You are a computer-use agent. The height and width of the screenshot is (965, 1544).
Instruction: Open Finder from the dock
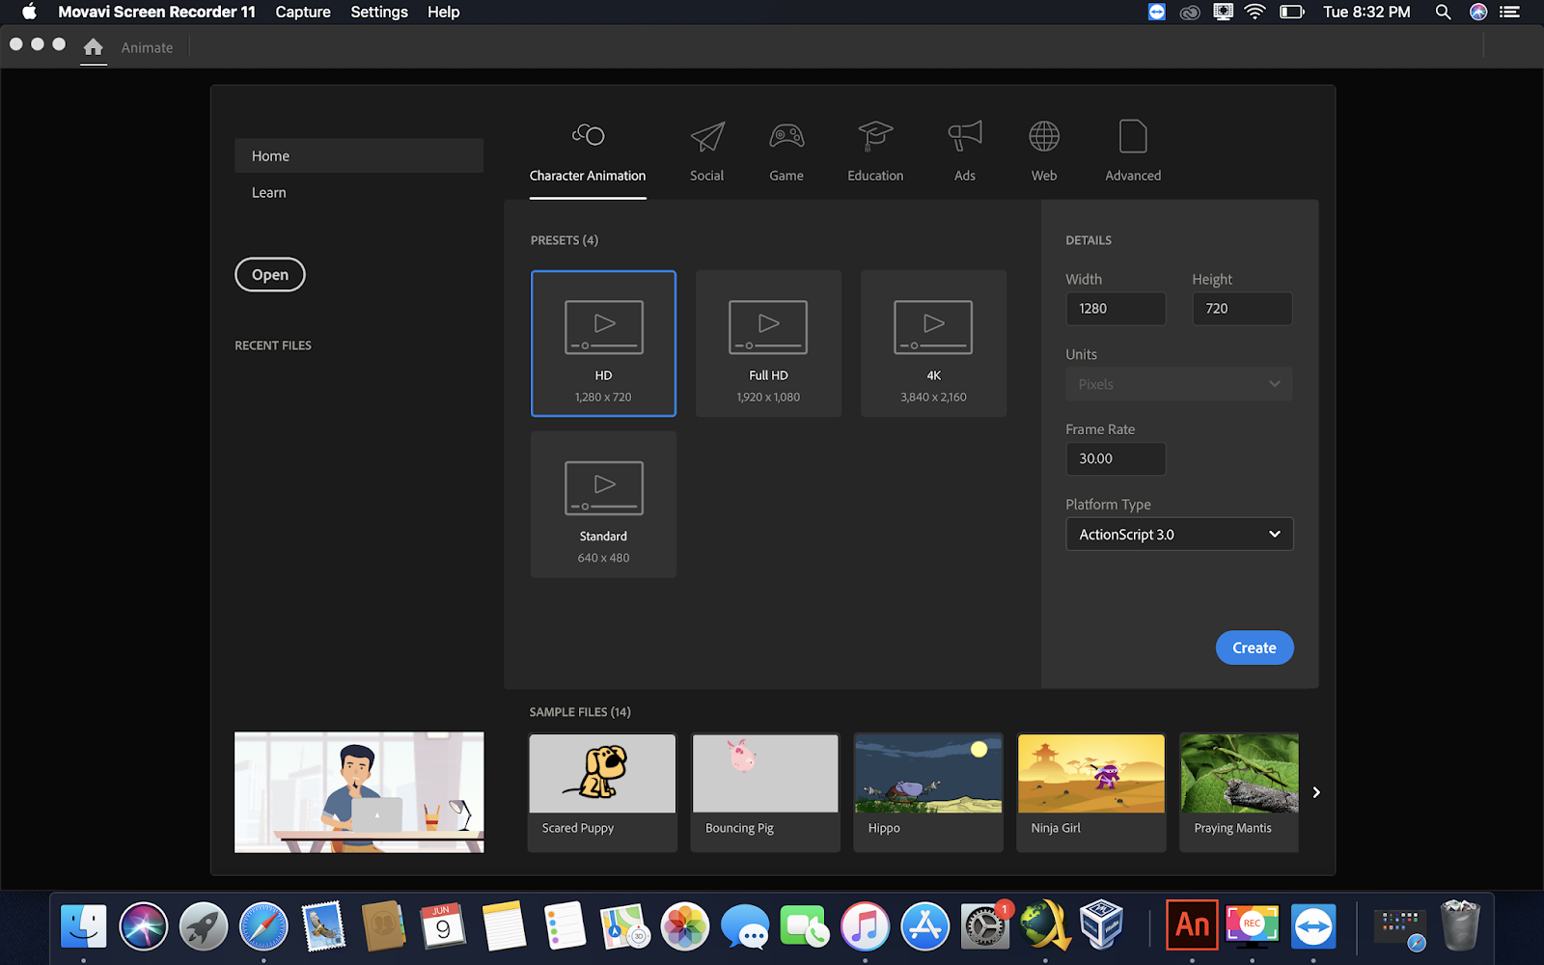point(84,926)
